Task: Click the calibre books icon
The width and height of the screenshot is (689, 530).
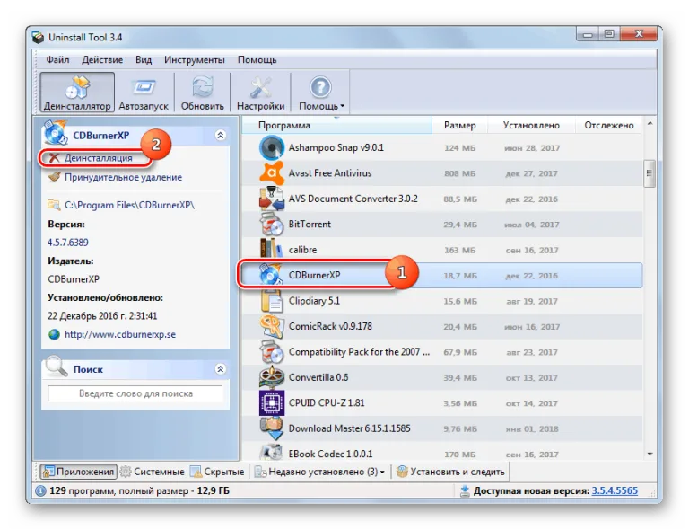Action: pyautogui.click(x=272, y=250)
